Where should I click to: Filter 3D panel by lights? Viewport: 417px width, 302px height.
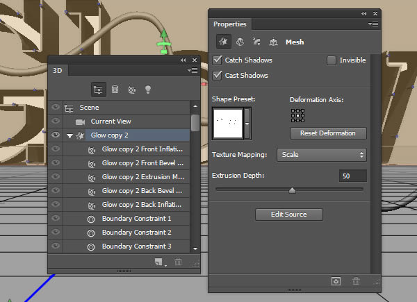[x=148, y=90]
